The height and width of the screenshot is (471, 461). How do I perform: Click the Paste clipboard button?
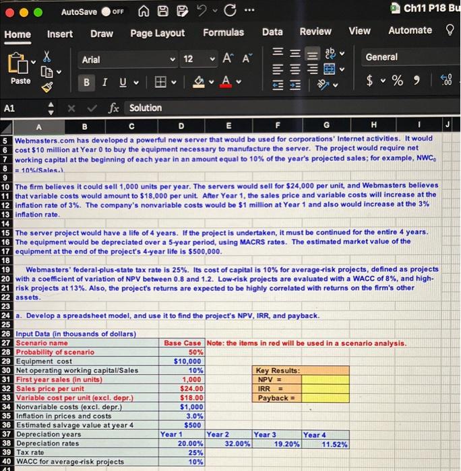18,69
